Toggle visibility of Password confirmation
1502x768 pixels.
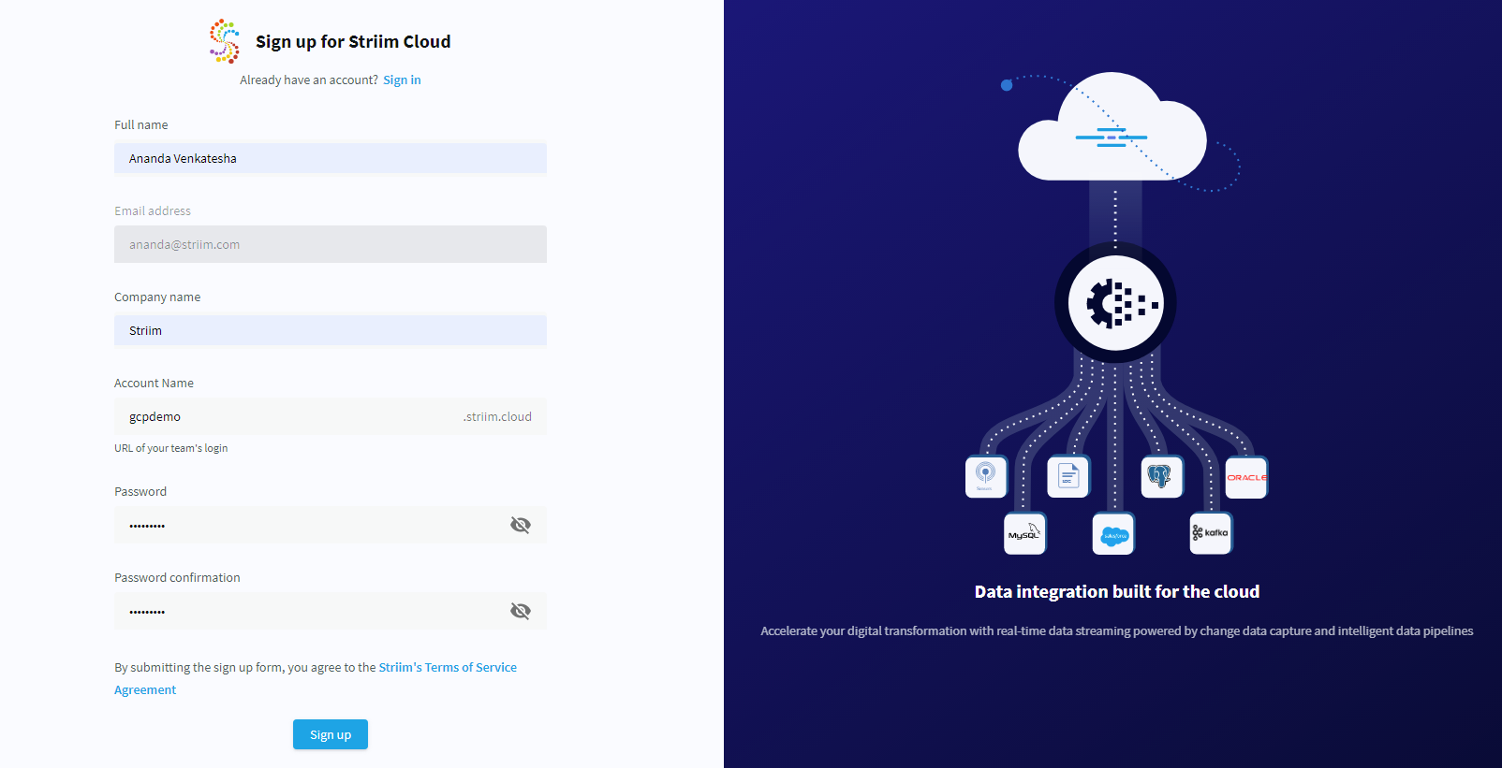(521, 611)
